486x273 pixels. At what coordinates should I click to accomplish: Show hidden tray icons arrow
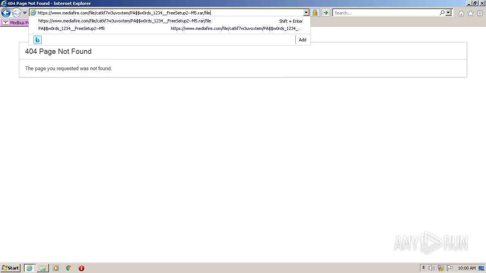(x=423, y=268)
